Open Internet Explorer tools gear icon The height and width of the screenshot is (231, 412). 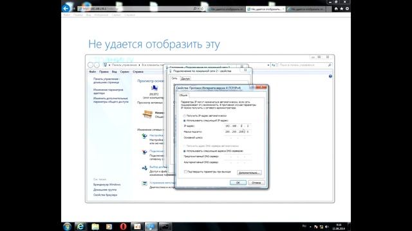[x=347, y=8]
